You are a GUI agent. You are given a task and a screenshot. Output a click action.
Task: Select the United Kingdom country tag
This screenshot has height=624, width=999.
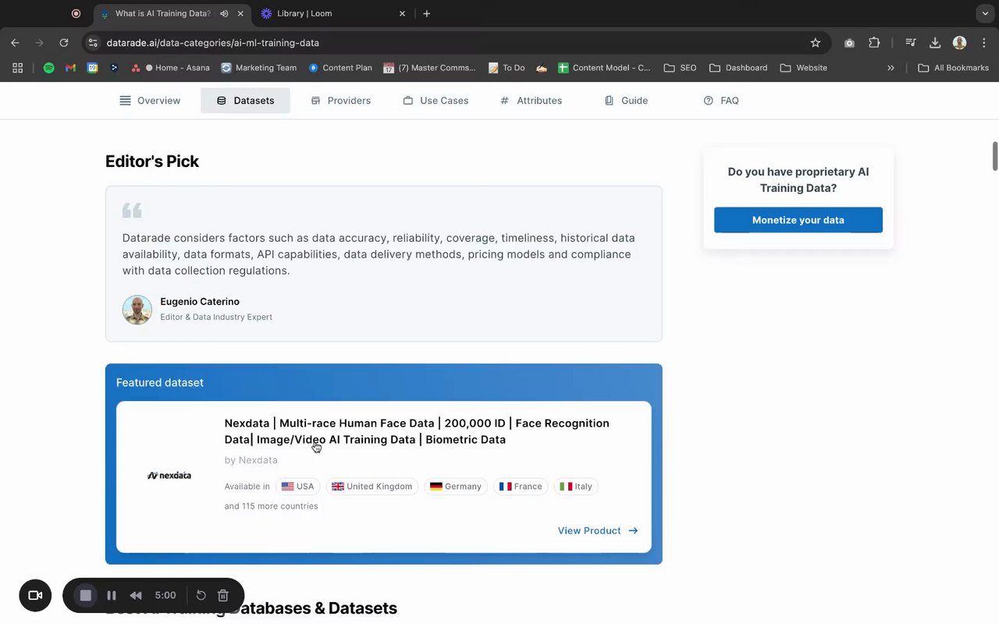coord(372,487)
